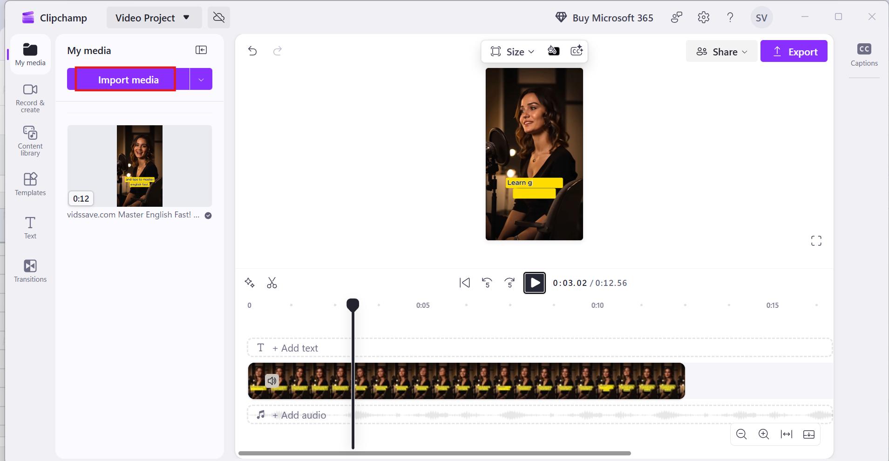This screenshot has width=889, height=461.
Task: Enter fullscreen preview
Action: point(816,241)
